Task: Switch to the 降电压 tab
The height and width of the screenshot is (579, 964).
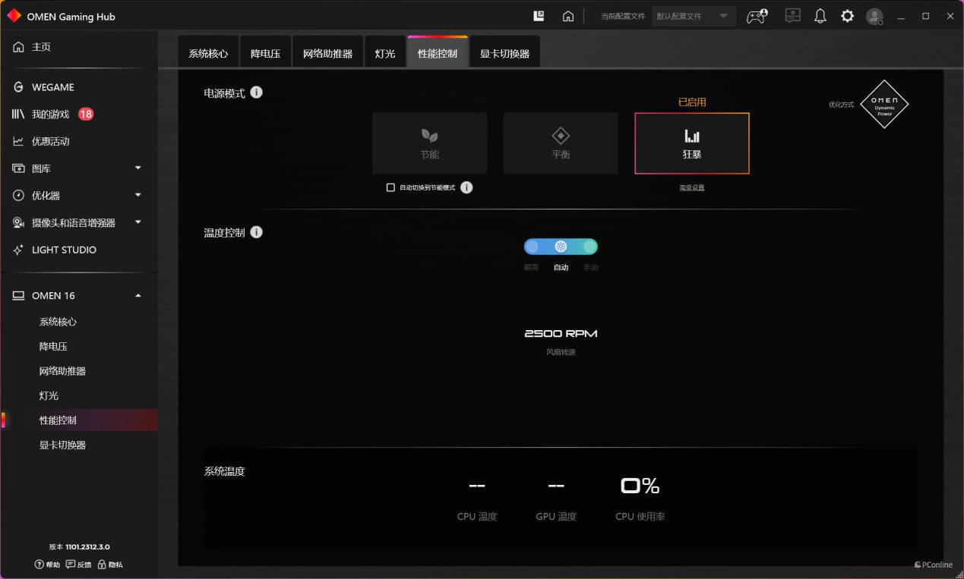Action: 265,54
